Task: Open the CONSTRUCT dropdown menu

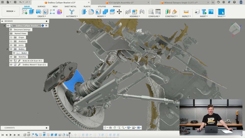Action: click(x=171, y=16)
